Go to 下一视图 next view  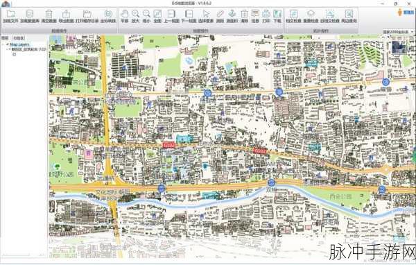[x=189, y=16]
